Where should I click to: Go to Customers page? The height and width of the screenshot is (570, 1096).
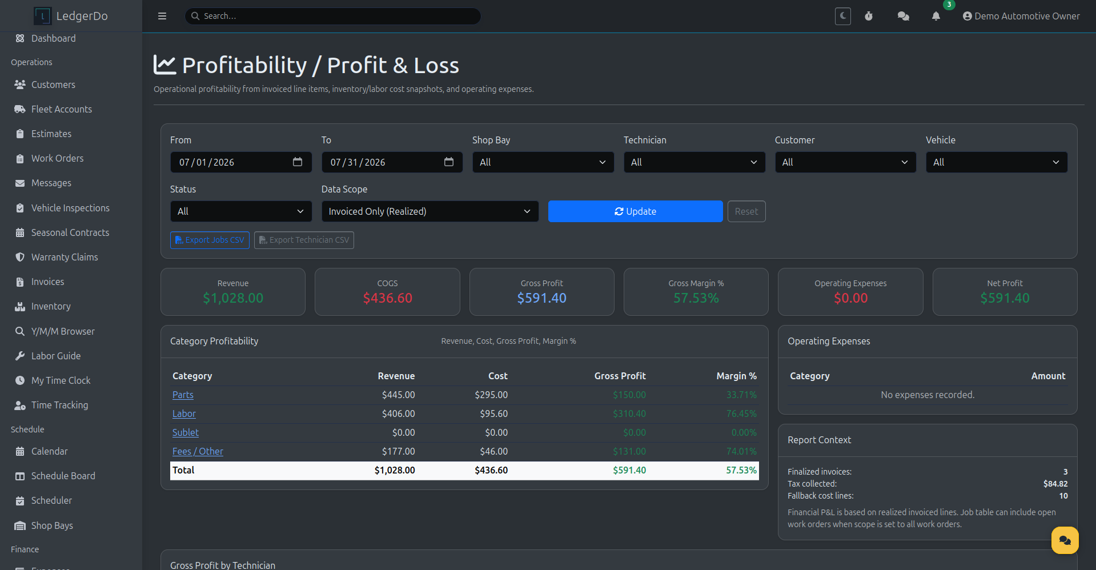pyautogui.click(x=53, y=85)
